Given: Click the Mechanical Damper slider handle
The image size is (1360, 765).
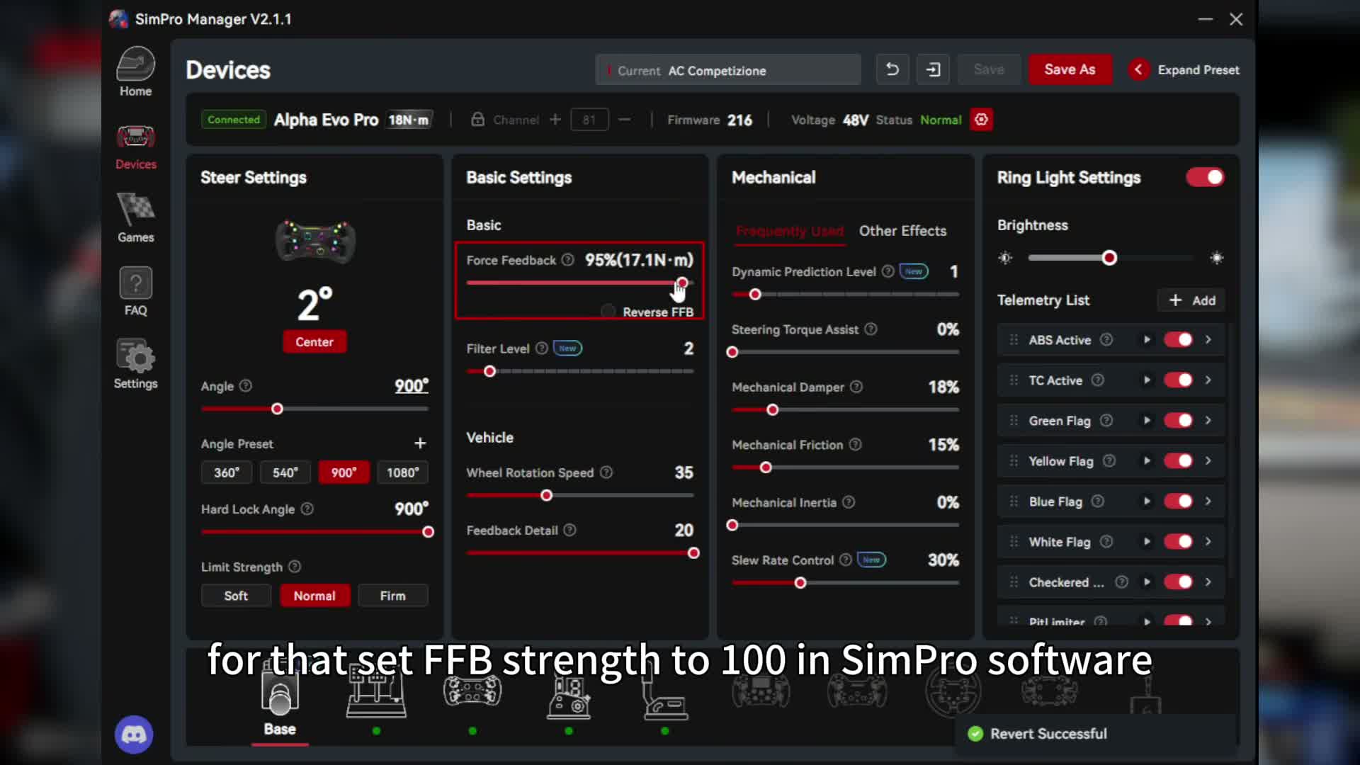Looking at the screenshot, I should click(772, 410).
